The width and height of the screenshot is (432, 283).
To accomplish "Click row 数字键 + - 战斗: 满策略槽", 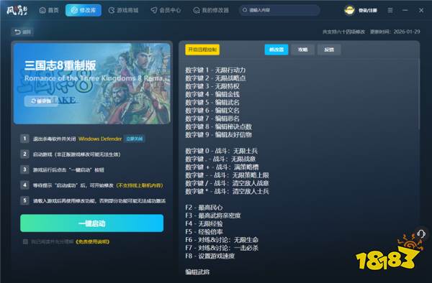I will (x=222, y=167).
